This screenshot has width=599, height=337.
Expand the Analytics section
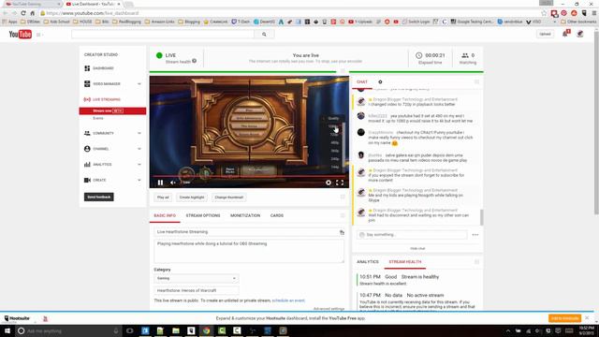(139, 165)
